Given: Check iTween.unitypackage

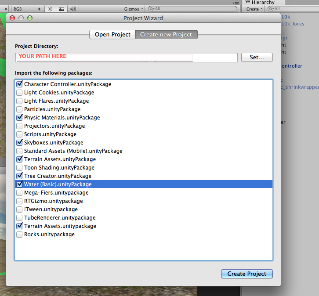Looking at the screenshot, I should click(19, 209).
